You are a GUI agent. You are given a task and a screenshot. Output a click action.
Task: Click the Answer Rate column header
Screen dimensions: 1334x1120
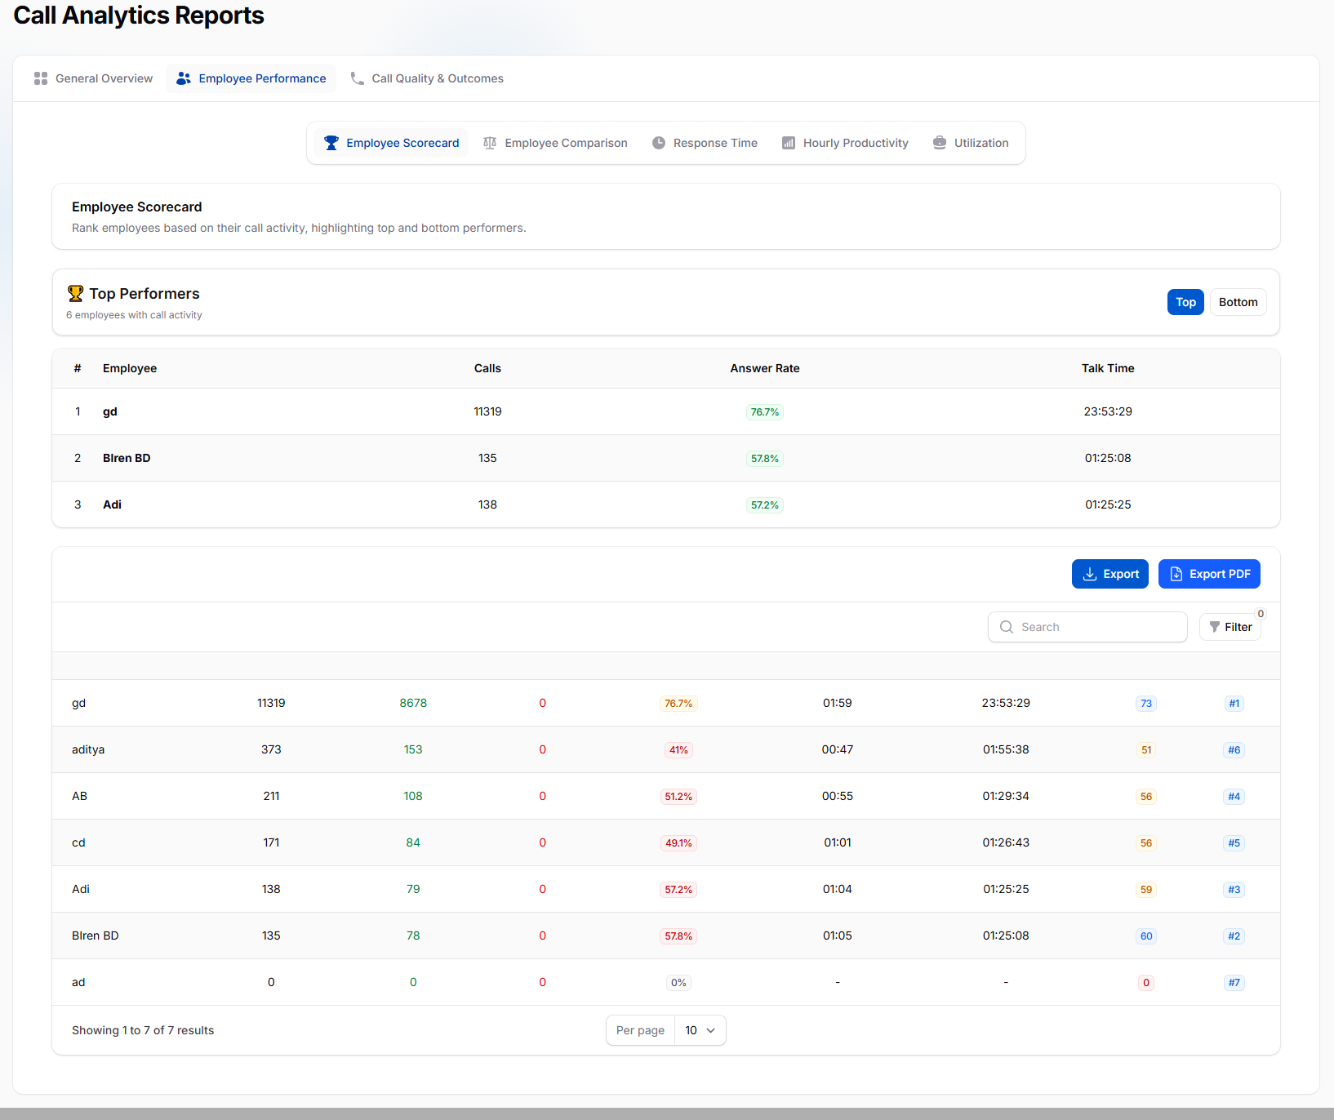click(x=765, y=368)
